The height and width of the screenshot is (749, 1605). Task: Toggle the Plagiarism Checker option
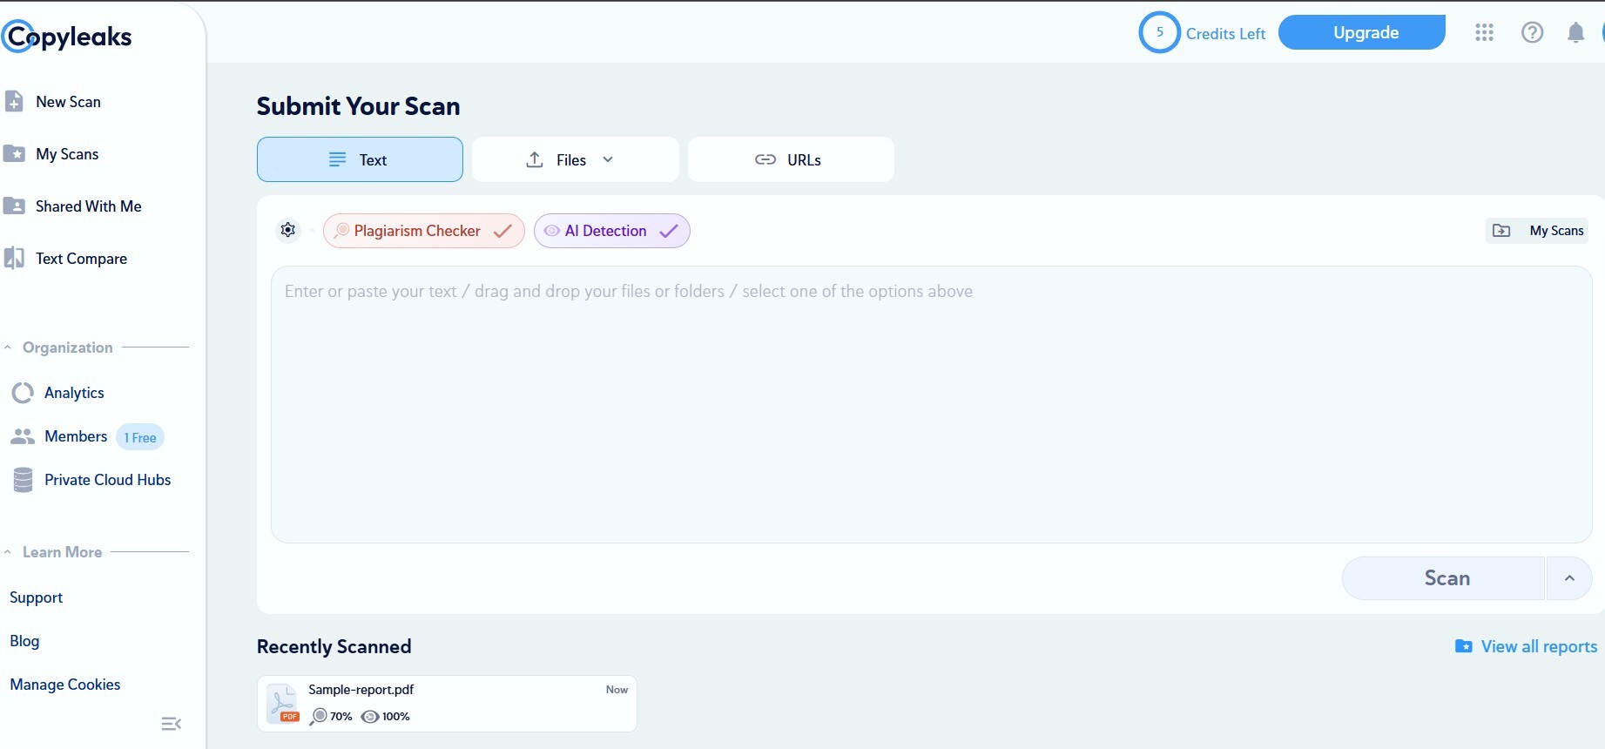click(424, 231)
